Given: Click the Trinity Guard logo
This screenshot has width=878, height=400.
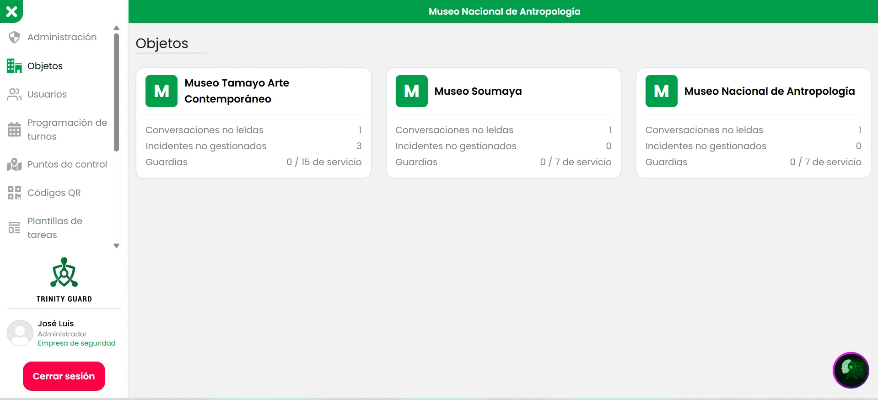Looking at the screenshot, I should [64, 280].
